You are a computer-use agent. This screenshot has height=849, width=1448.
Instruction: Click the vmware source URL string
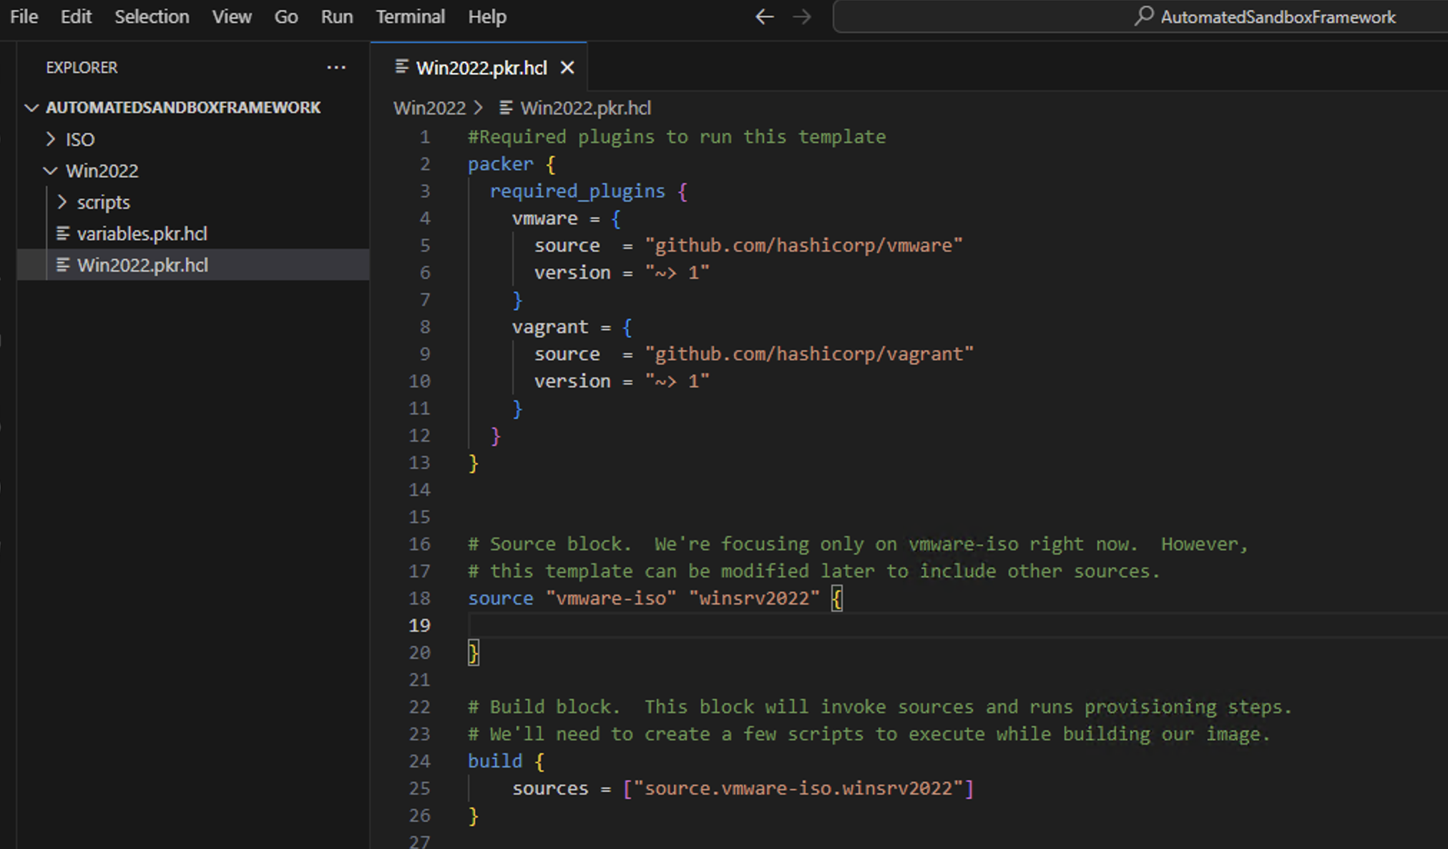(804, 245)
